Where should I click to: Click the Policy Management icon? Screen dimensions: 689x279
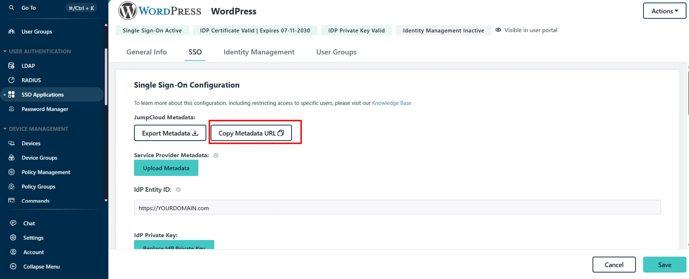coord(12,172)
